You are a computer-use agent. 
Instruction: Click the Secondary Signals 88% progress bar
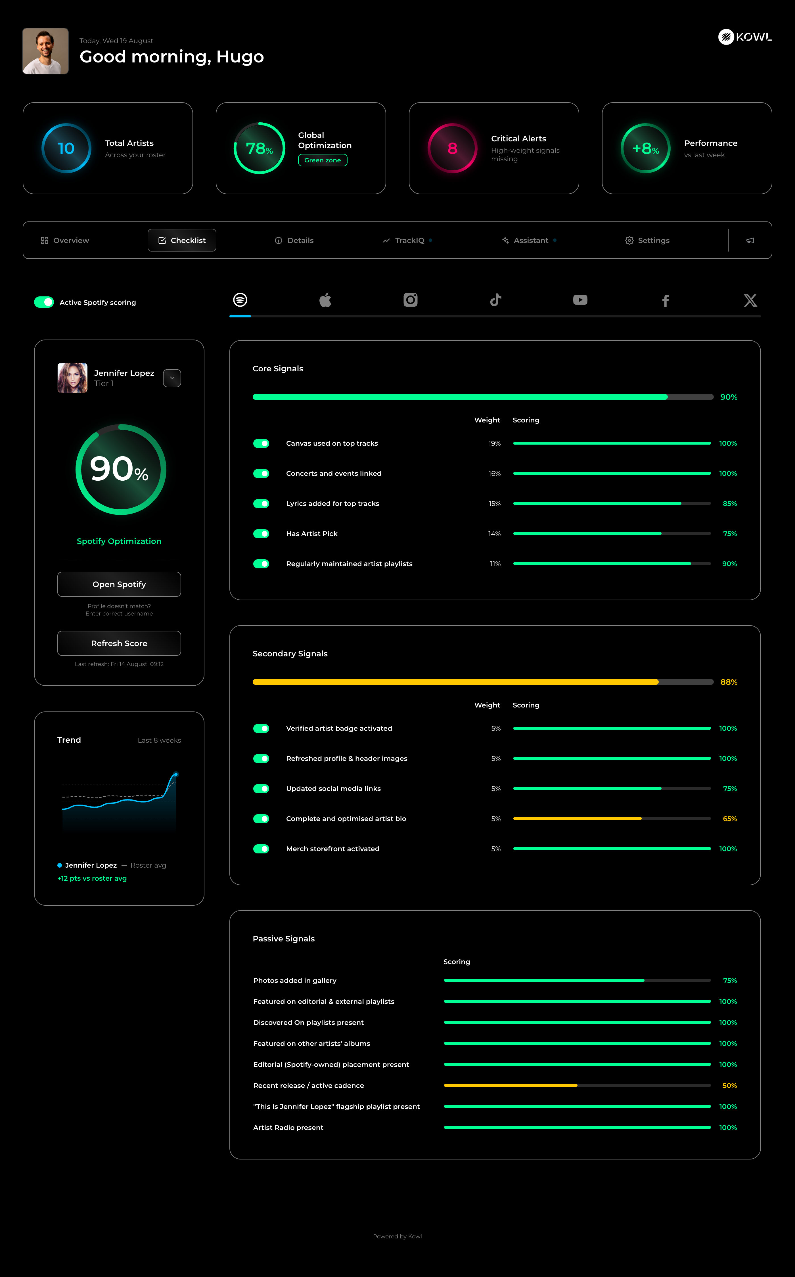pyautogui.click(x=483, y=682)
